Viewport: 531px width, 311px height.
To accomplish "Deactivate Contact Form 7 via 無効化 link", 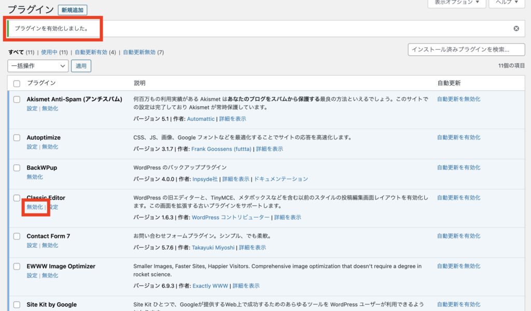I will point(50,245).
